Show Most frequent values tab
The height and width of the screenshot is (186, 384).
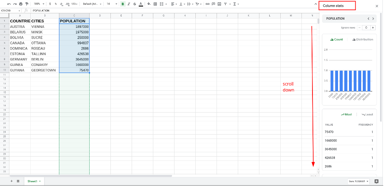[346, 115]
